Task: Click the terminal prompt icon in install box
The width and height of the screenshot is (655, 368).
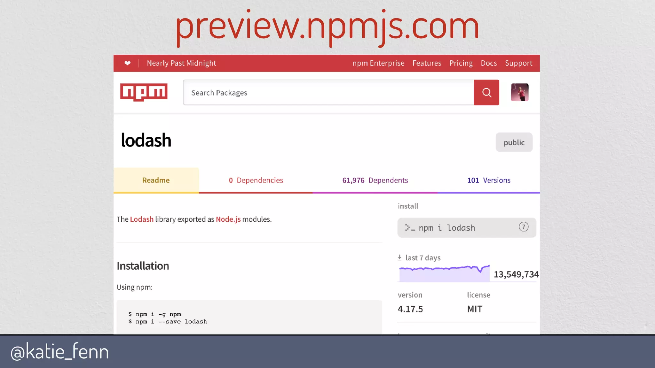Action: pos(410,228)
